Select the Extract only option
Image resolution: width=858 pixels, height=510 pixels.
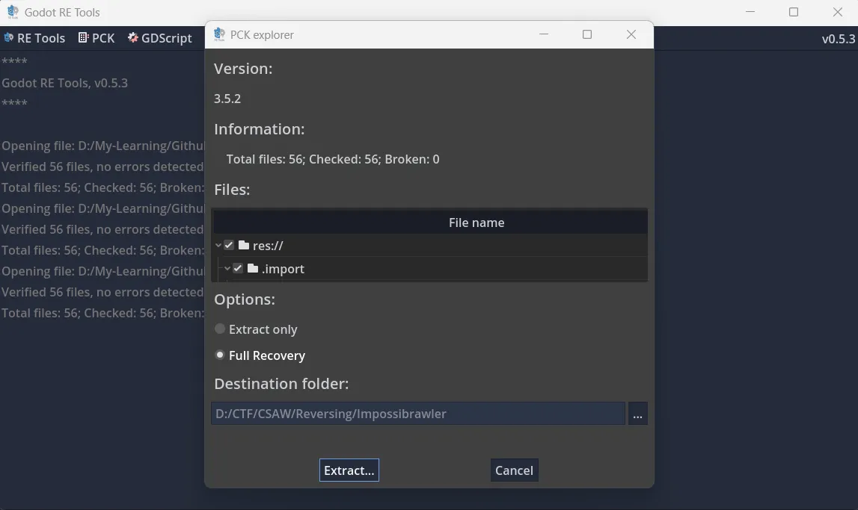pyautogui.click(x=220, y=329)
